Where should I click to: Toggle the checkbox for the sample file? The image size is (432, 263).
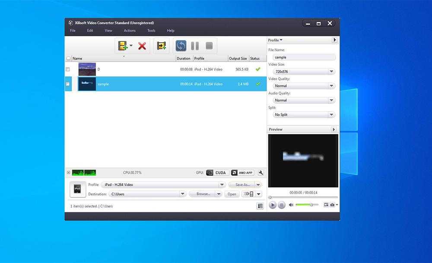(x=68, y=84)
